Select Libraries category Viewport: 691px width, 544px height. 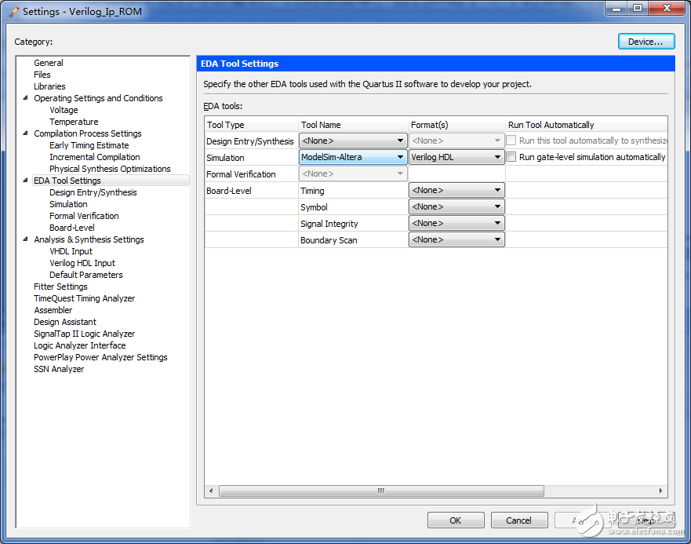tap(49, 86)
